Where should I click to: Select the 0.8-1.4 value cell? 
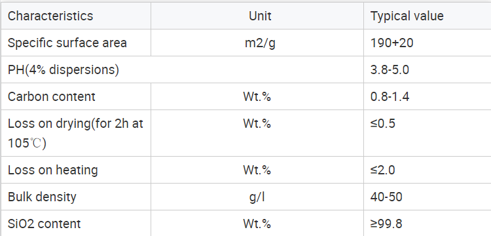pyautogui.click(x=427, y=96)
